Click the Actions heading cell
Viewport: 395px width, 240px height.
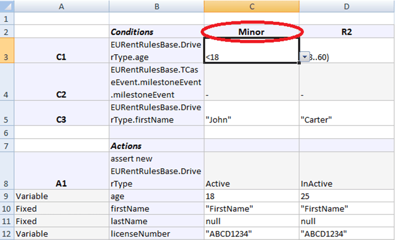(x=156, y=145)
